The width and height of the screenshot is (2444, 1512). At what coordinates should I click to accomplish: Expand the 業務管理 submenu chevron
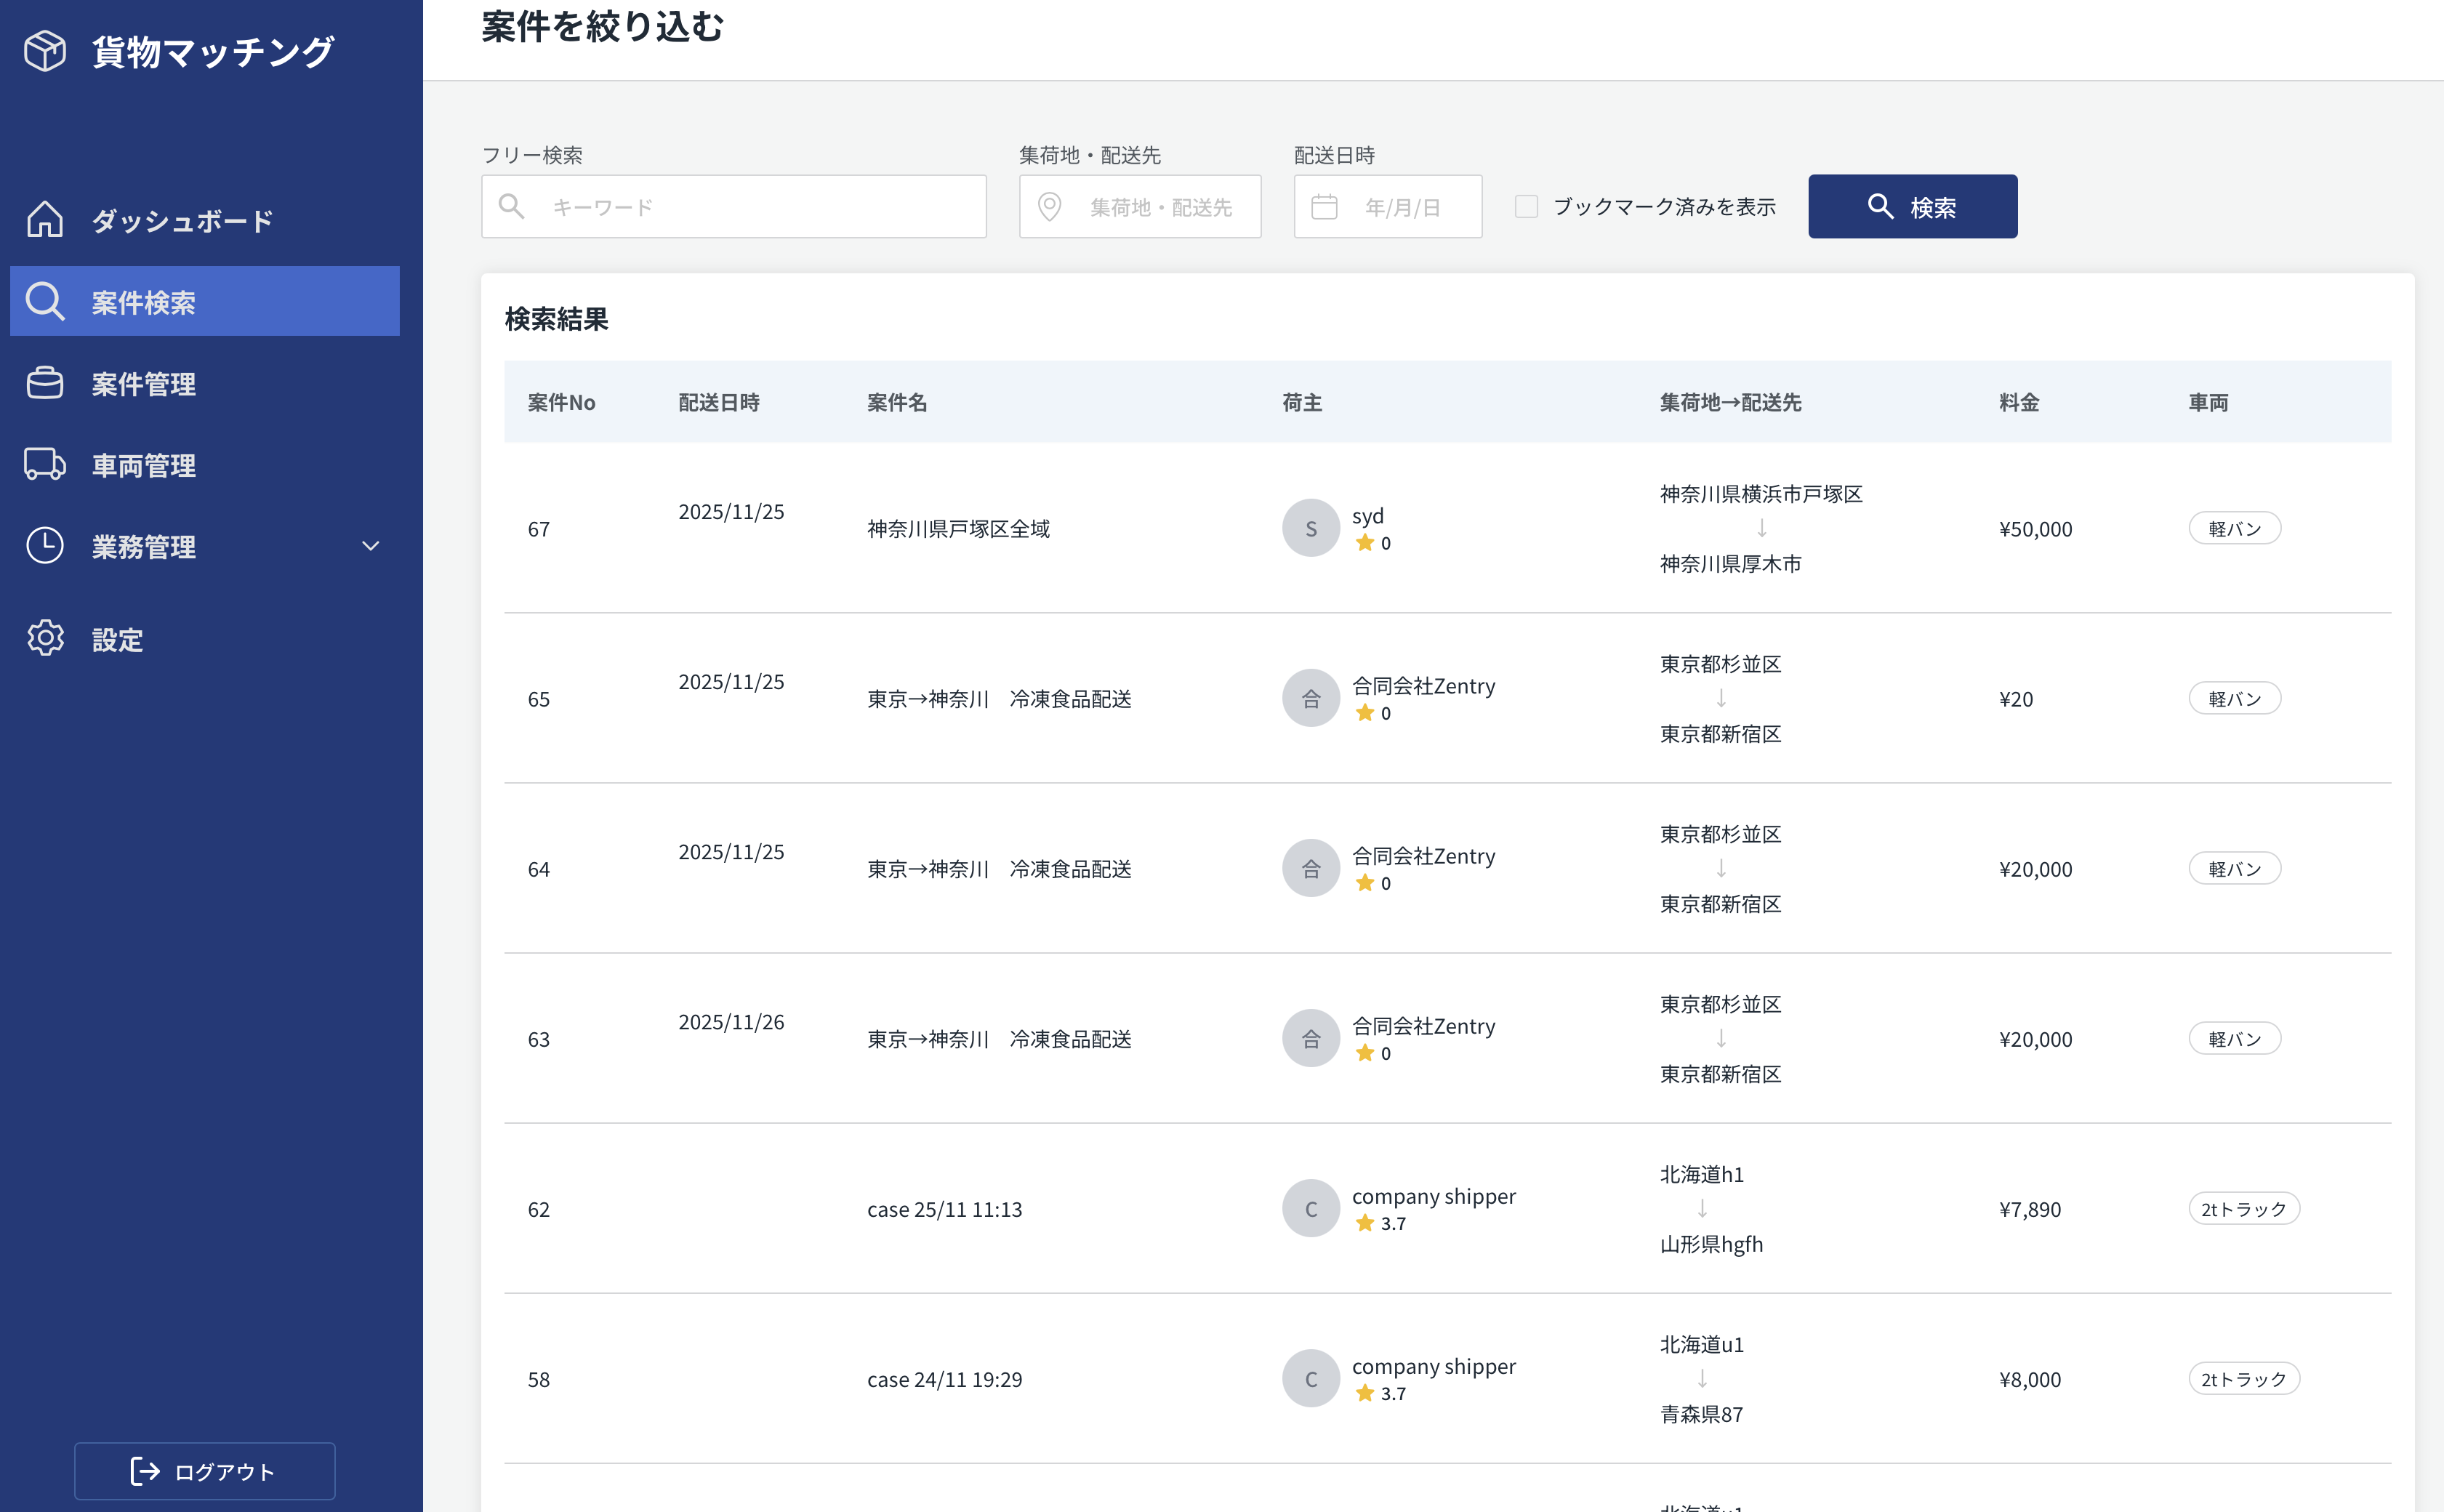coord(370,546)
